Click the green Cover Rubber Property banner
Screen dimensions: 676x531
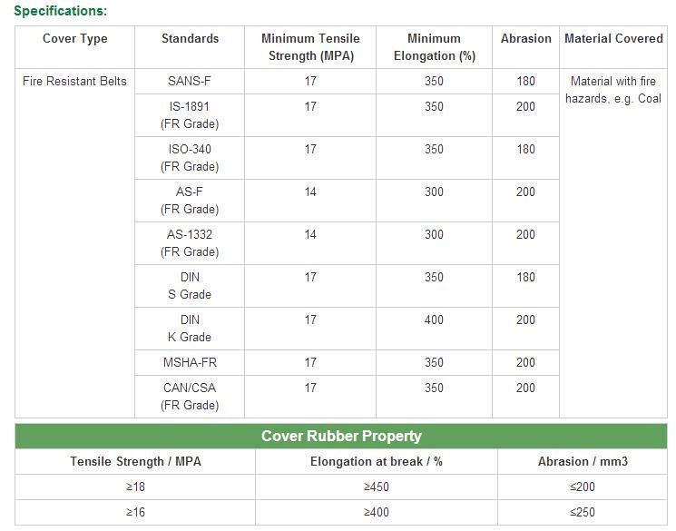(341, 436)
